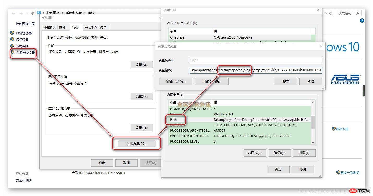Select OneDrive user variable row
The image size is (373, 196).
click(x=240, y=37)
